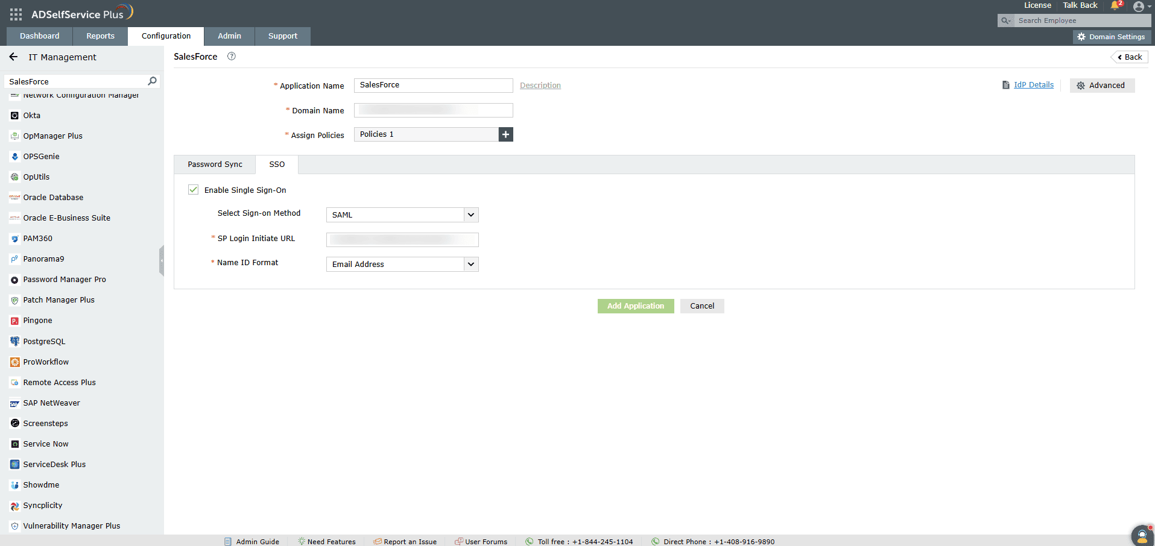Screen dimensions: 1155x546
Task: Open the chat assistant icon at bottom right
Action: [1142, 535]
